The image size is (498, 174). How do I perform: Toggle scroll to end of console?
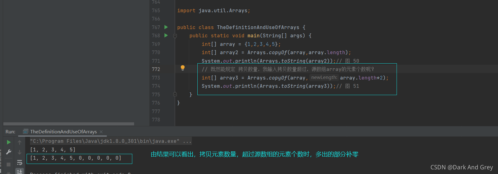20,171
